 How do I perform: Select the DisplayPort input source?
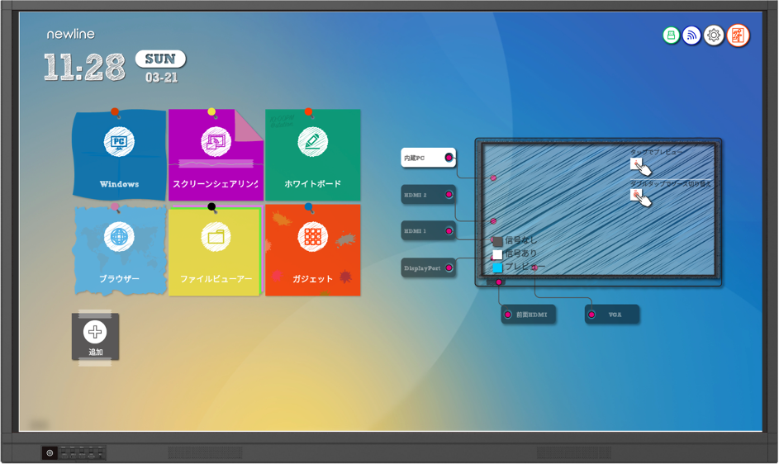coord(428,268)
